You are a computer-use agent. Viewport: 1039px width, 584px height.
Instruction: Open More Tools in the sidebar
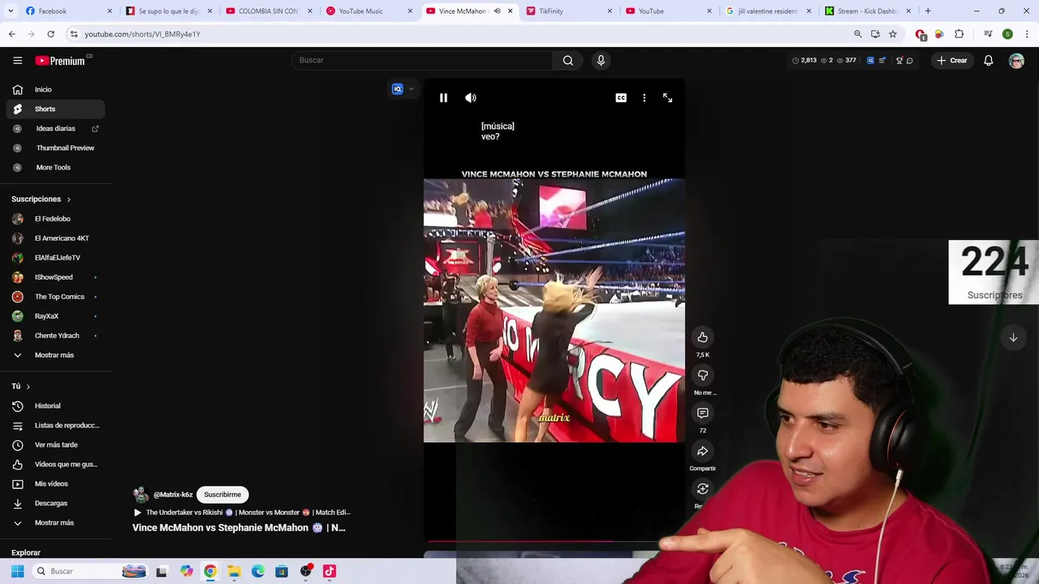pyautogui.click(x=55, y=167)
